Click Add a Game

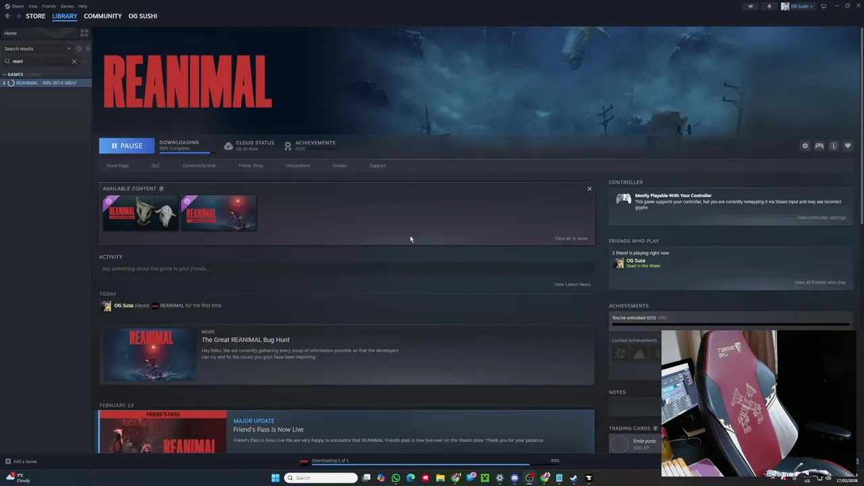pos(21,462)
